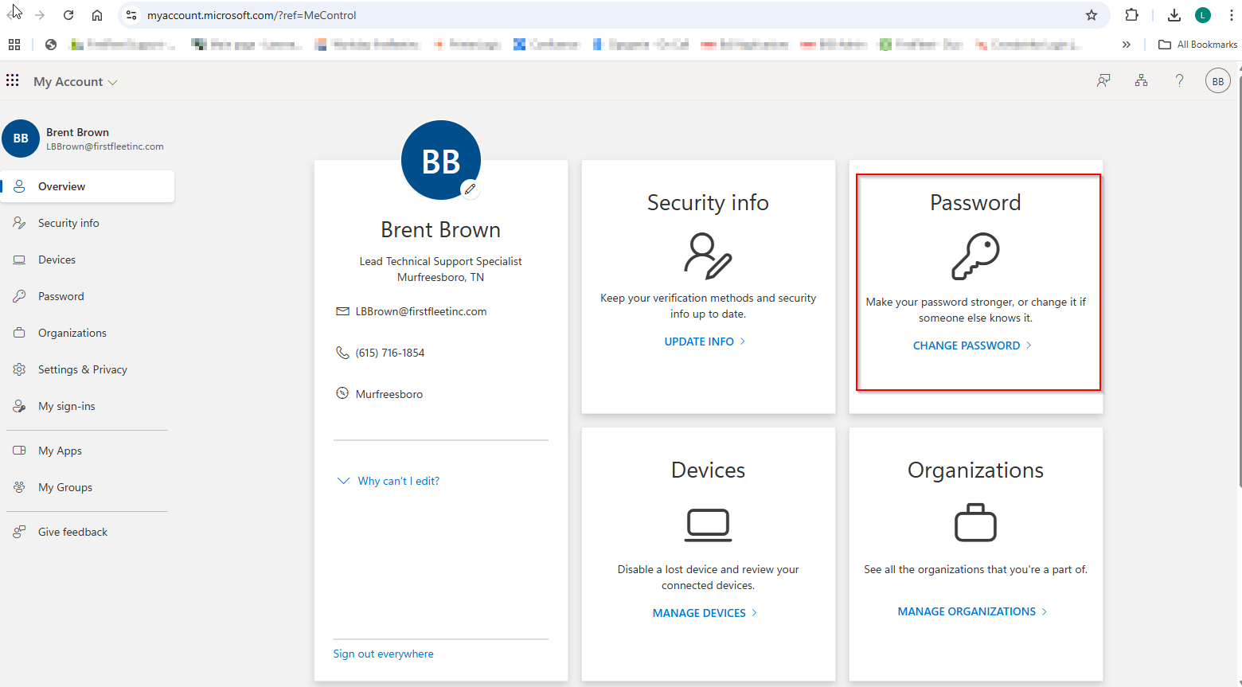Click the Security info card person-pencil icon
Viewport: 1242px width, 687px height.
708,256
